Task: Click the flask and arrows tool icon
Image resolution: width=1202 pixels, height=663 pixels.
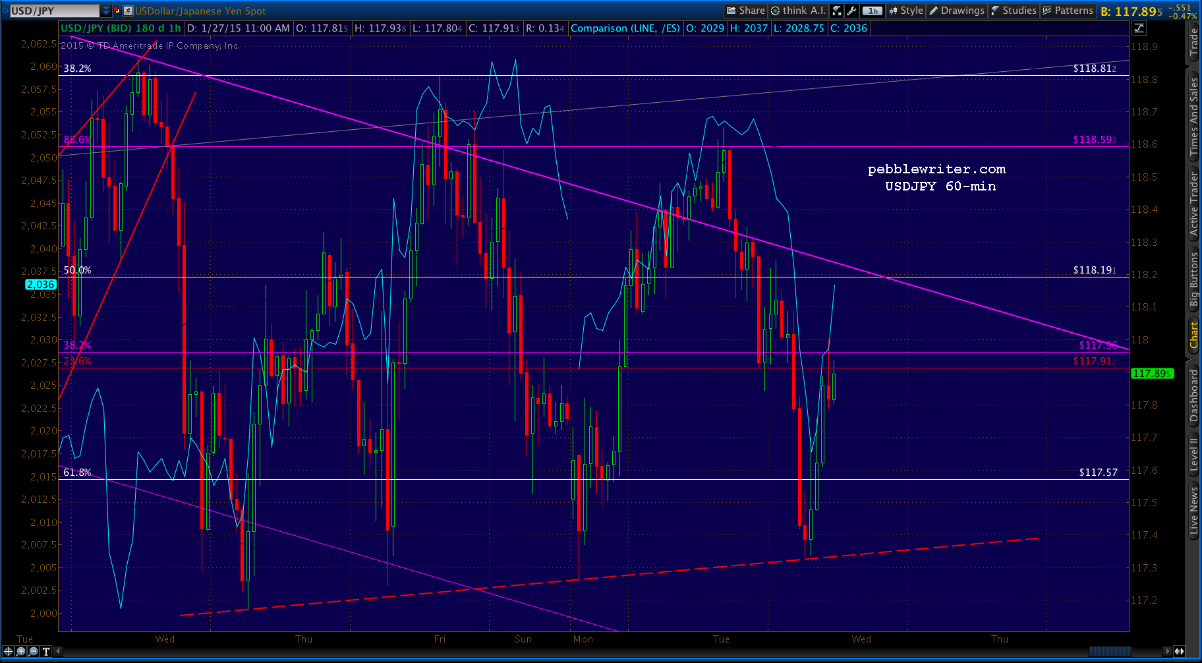Action: point(837,11)
